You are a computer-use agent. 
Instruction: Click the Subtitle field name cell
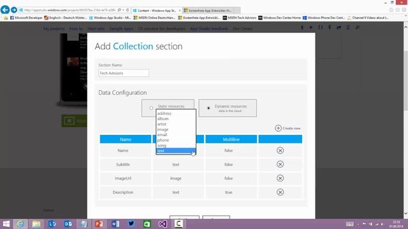click(126, 165)
